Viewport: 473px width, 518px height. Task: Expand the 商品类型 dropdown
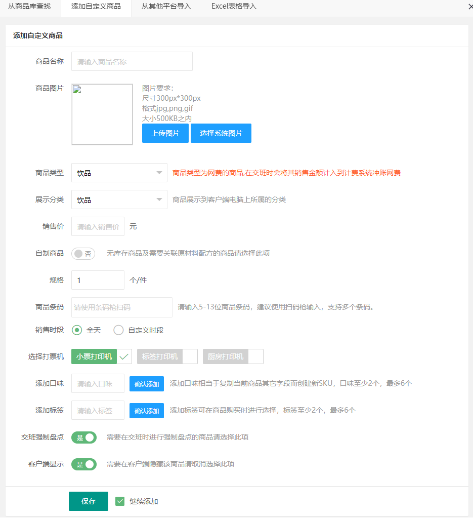coord(119,173)
